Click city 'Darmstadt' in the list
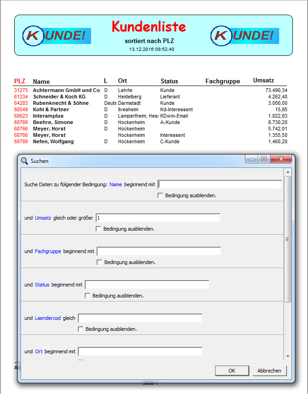This screenshot has height=394, width=308. click(129, 103)
